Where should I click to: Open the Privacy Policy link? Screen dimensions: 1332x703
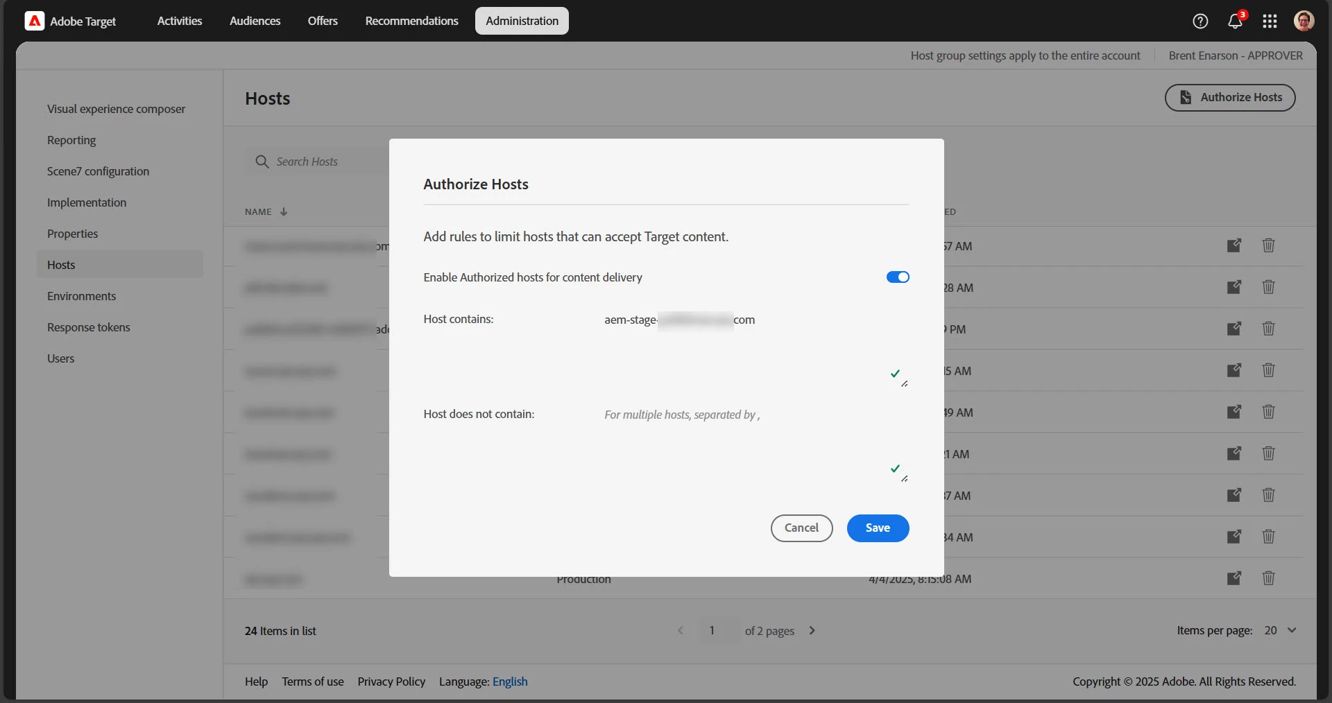tap(391, 682)
